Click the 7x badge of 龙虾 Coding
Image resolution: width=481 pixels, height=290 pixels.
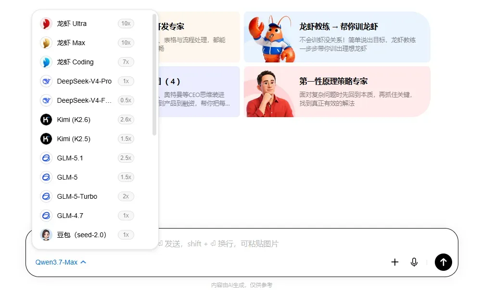pos(126,62)
